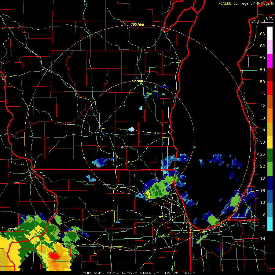Viewport: 275px width, 275px height.
Task: Click the white color bar segment near 66
Action: coord(270,34)
